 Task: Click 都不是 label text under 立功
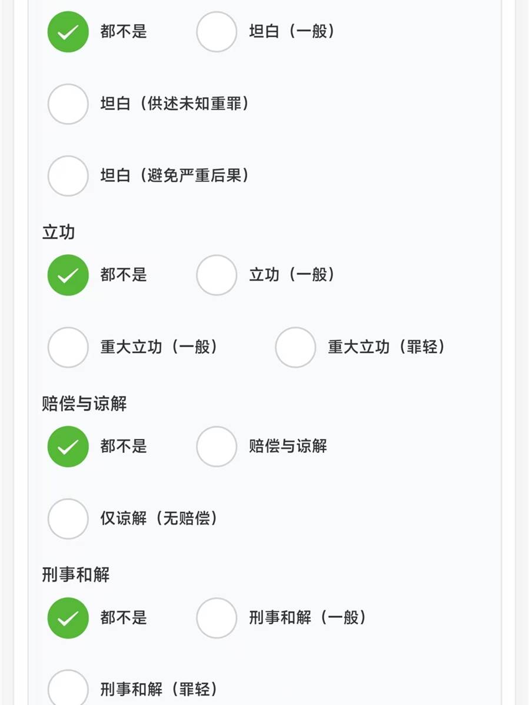click(124, 275)
